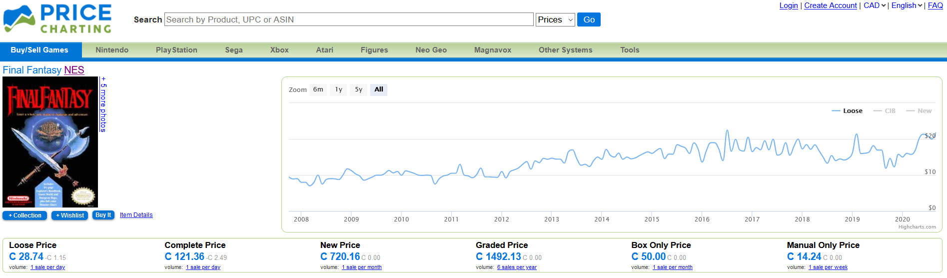Add game with + Collection button
947x278 pixels.
click(x=25, y=215)
